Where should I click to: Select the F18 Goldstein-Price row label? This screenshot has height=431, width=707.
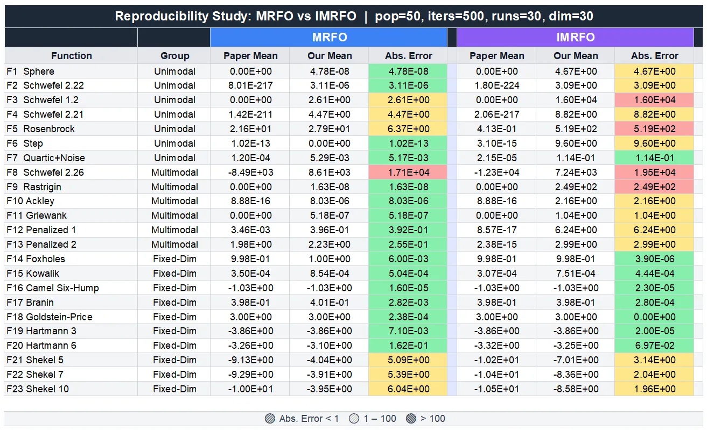[x=50, y=317]
